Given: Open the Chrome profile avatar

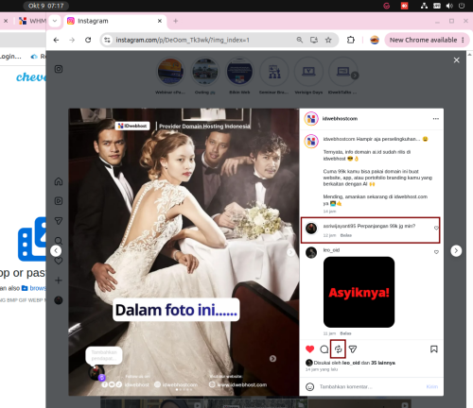Looking at the screenshot, I should (375, 40).
